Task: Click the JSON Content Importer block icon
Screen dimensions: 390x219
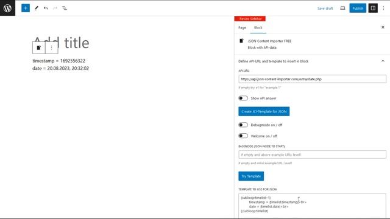Action: [x=39, y=47]
